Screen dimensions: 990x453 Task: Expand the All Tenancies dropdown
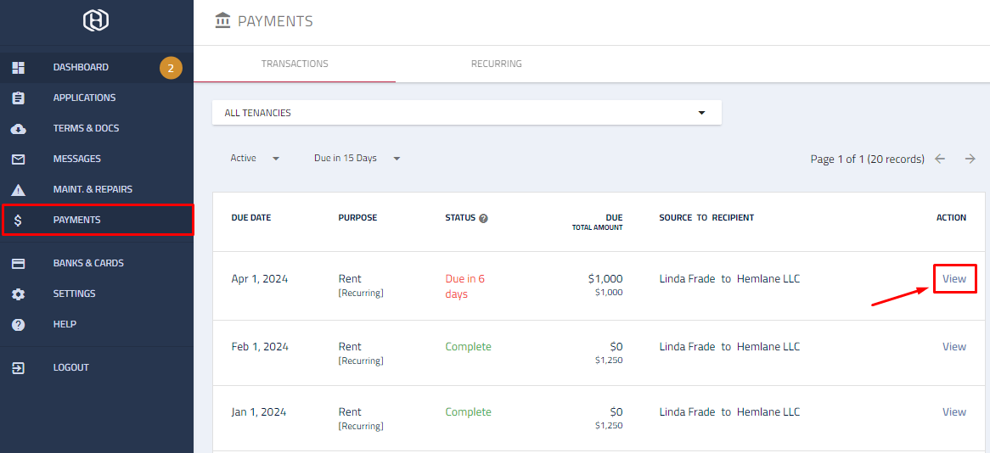point(467,113)
